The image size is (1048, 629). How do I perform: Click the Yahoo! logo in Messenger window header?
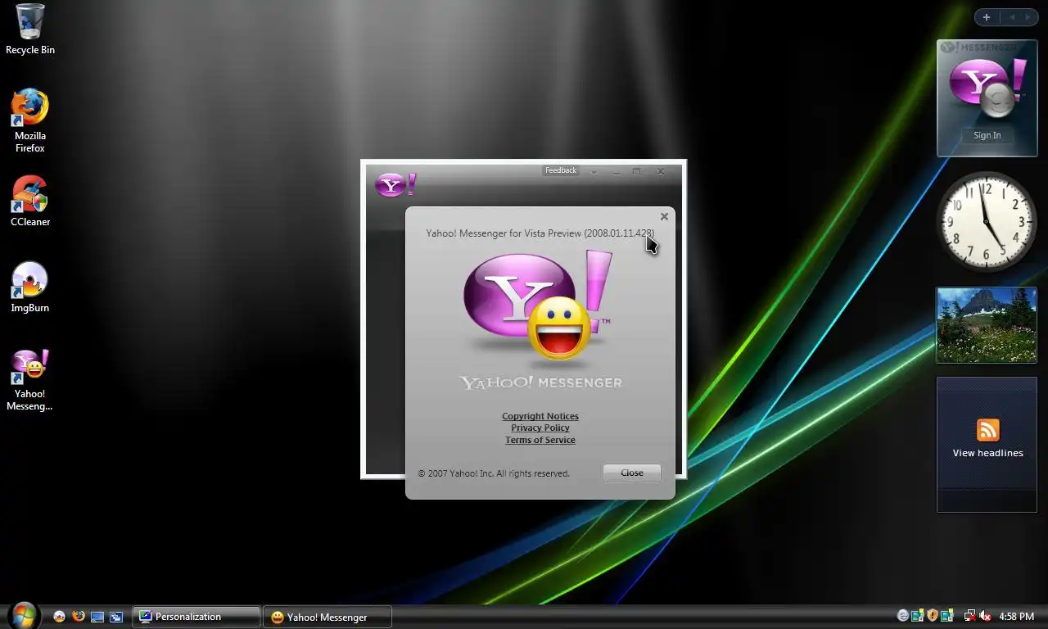click(395, 184)
